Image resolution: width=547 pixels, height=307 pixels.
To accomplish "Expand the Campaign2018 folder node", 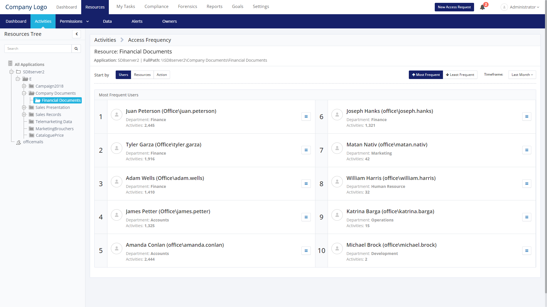I will click(x=24, y=86).
